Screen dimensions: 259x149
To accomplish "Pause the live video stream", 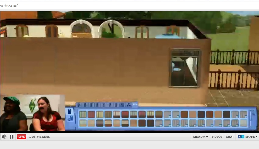I will [12, 137].
